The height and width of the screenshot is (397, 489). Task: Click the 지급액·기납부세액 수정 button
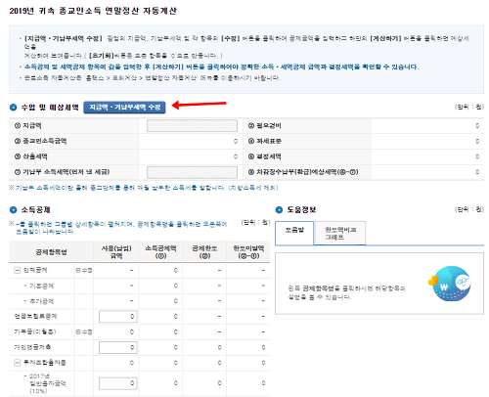click(124, 108)
